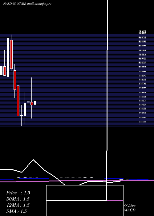
Task: Click the NASDAQ NNBR mail.munafa.pro chart title
Action: point(27,4)
